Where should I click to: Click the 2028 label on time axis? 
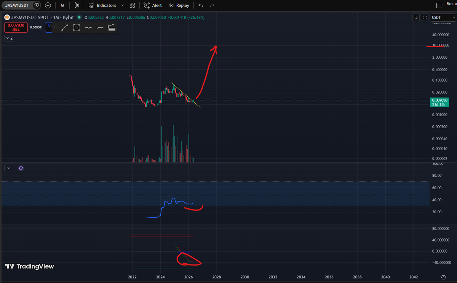pyautogui.click(x=217, y=277)
